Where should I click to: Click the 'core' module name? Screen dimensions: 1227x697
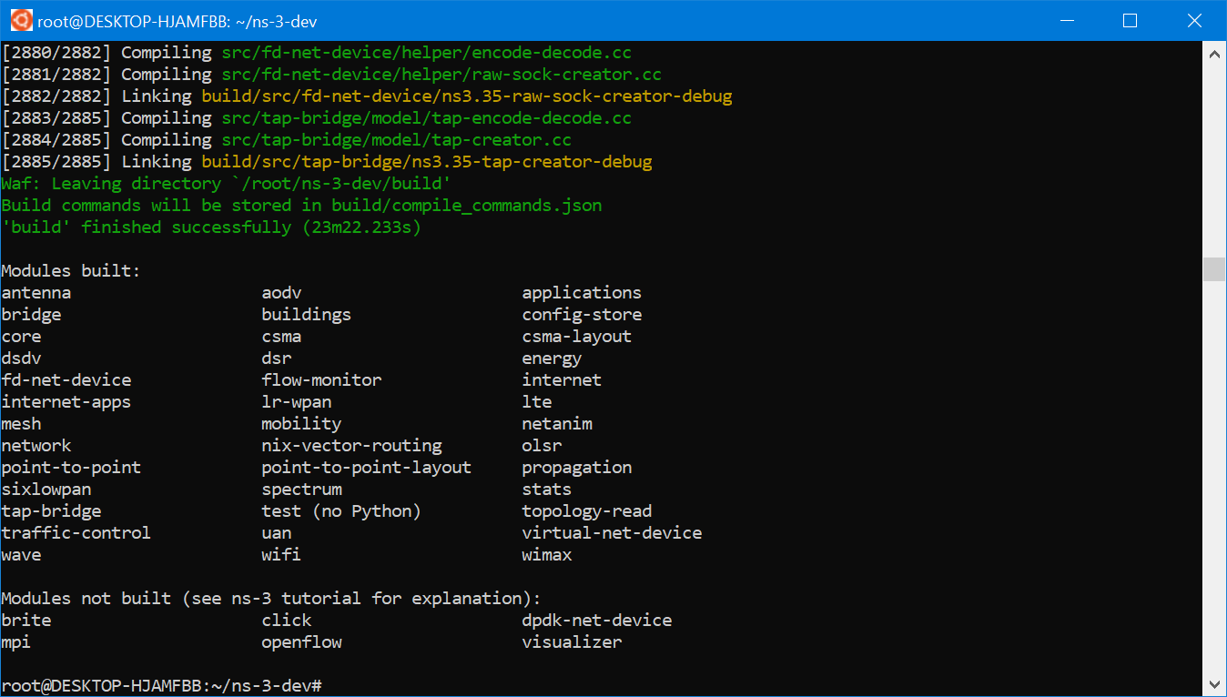22,337
